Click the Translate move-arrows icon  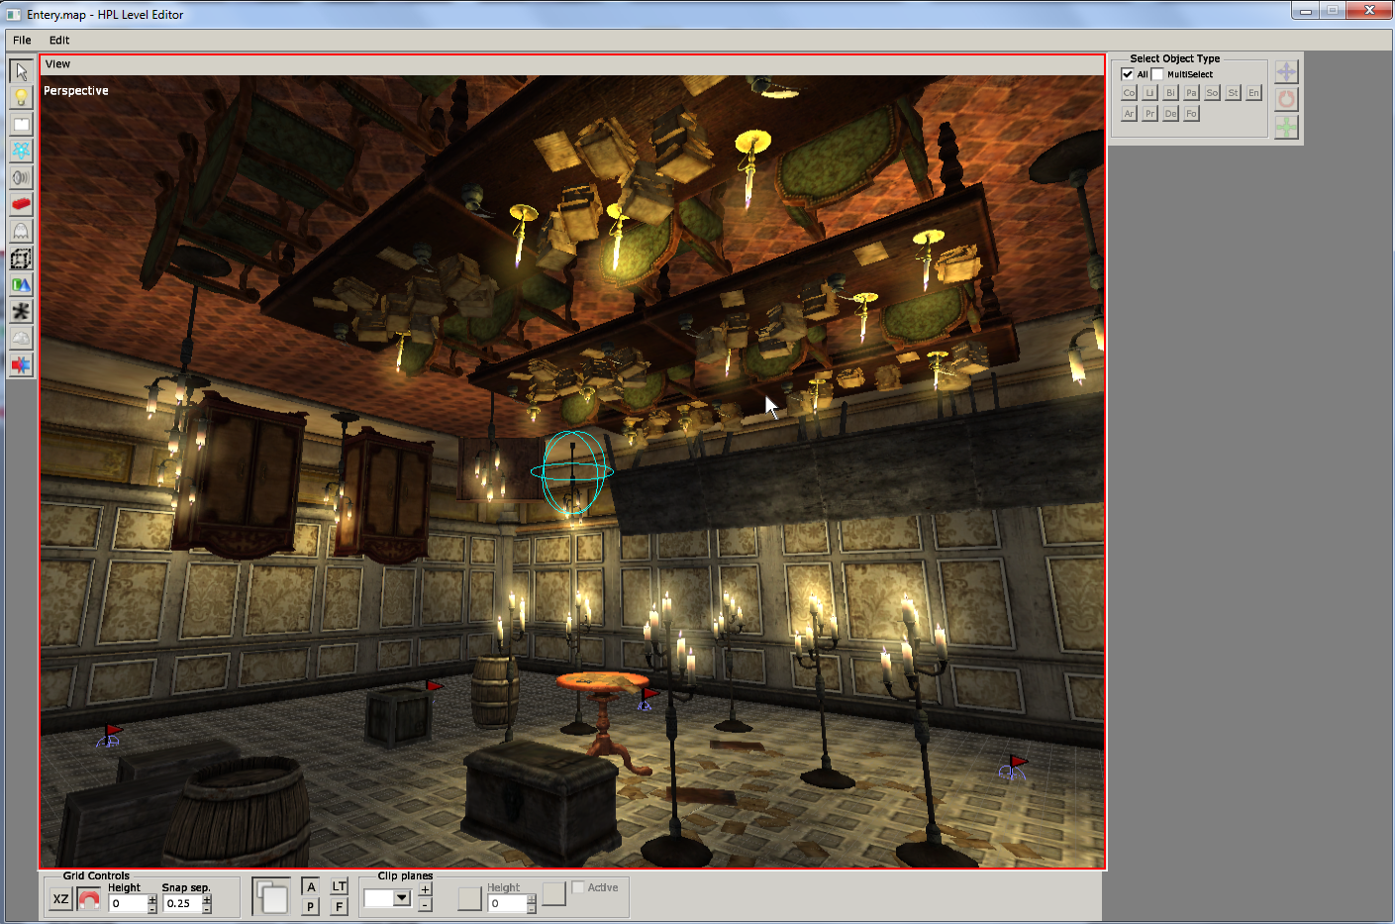(1286, 71)
